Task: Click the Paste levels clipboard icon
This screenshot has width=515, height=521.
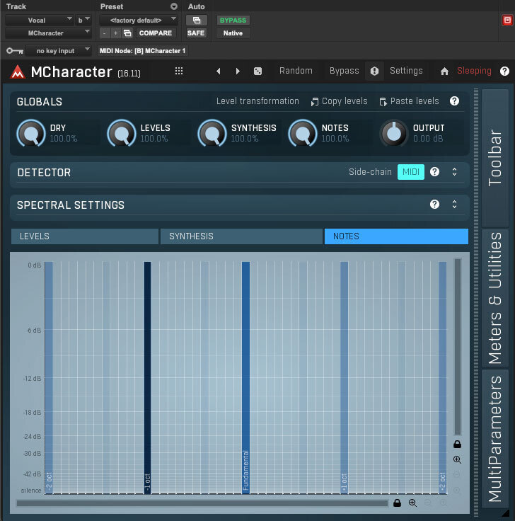Action: (x=383, y=102)
